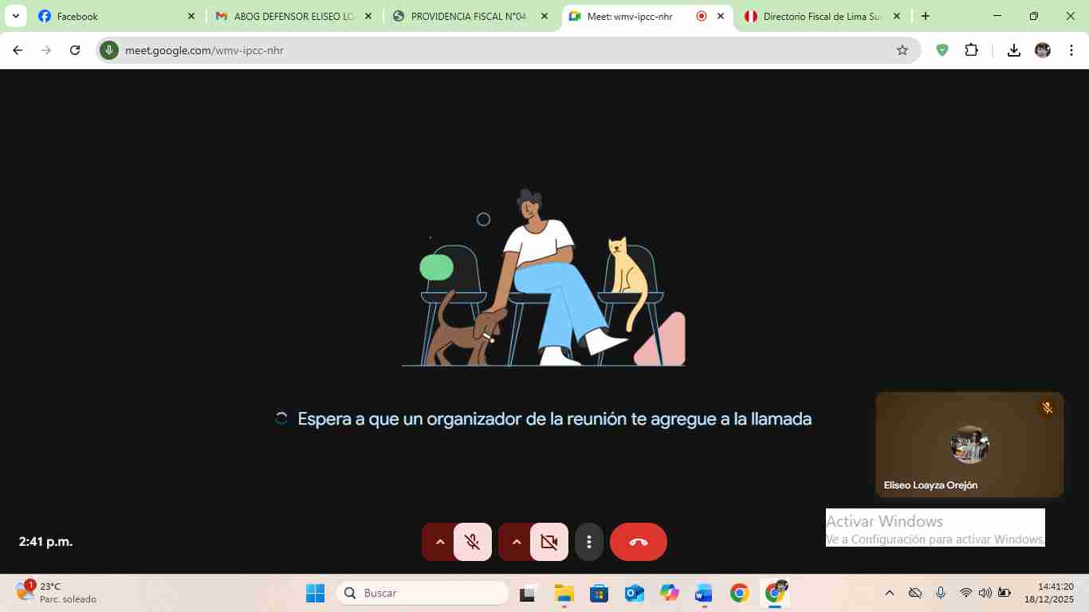Click Eliseo Loayza Orejón self-view tile
The image size is (1089, 612).
969,445
